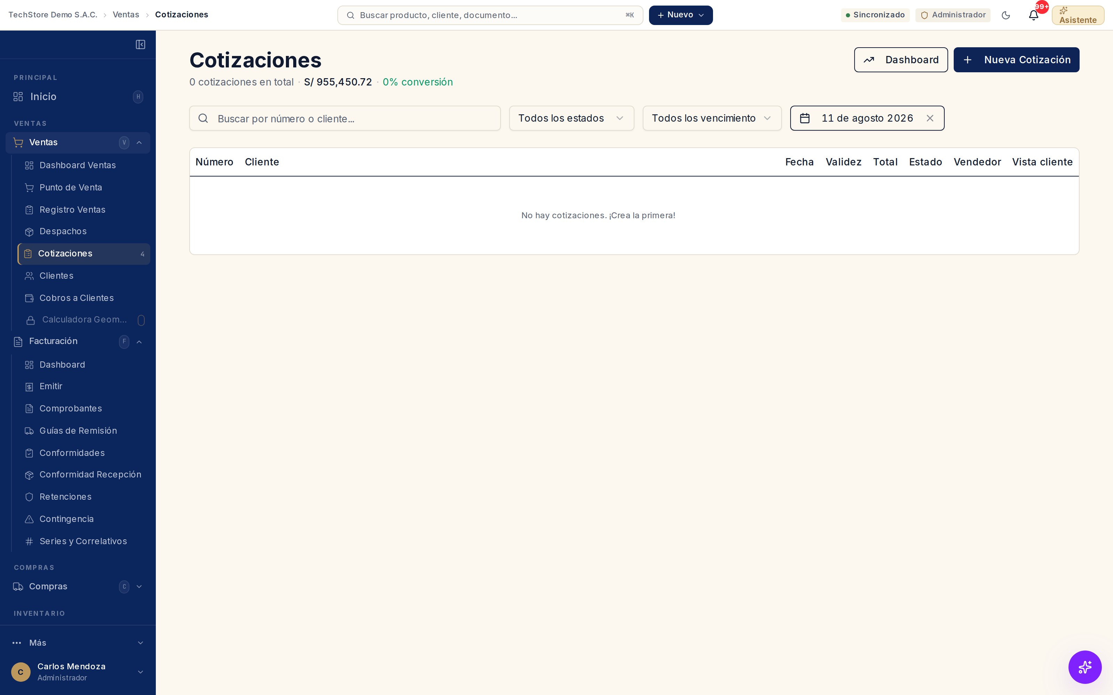Click the Facturación sidebar section label
Image resolution: width=1113 pixels, height=695 pixels.
(x=53, y=341)
